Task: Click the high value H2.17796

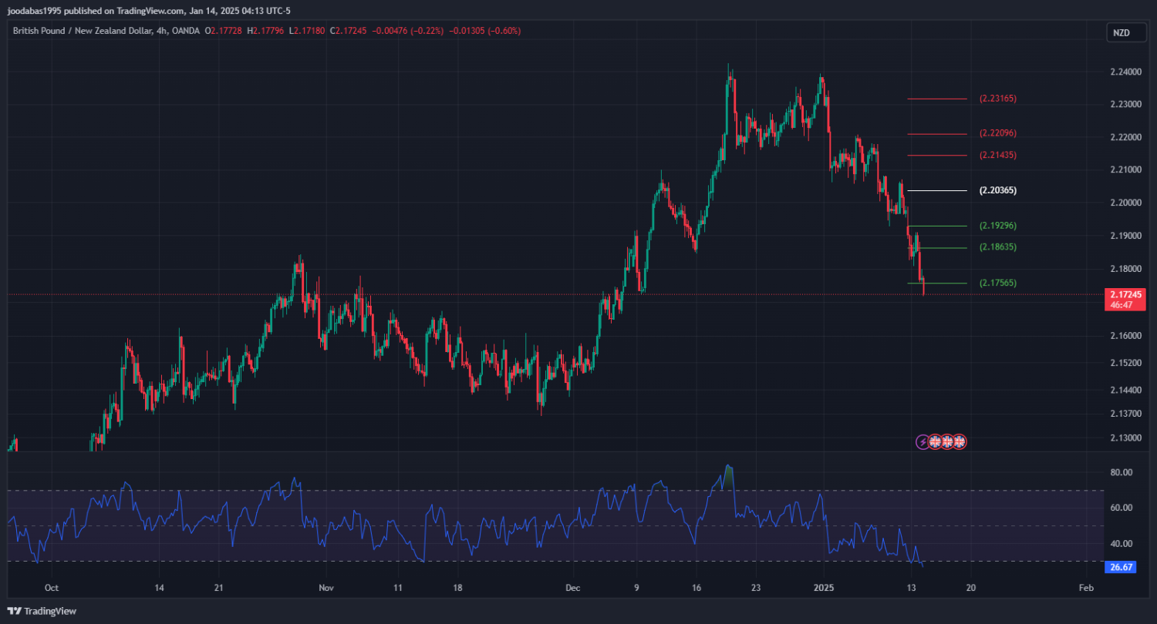Action: coord(265,31)
